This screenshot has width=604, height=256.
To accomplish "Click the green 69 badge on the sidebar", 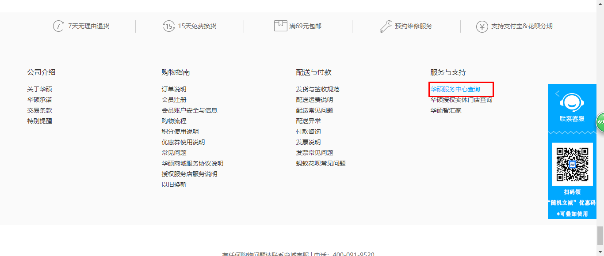I will click(600, 122).
